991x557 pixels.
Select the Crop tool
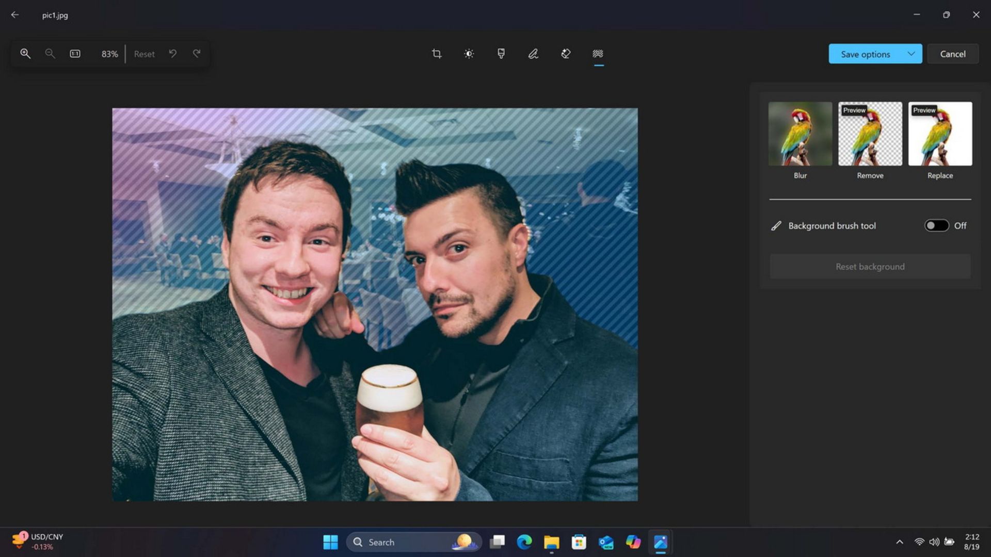(x=436, y=53)
